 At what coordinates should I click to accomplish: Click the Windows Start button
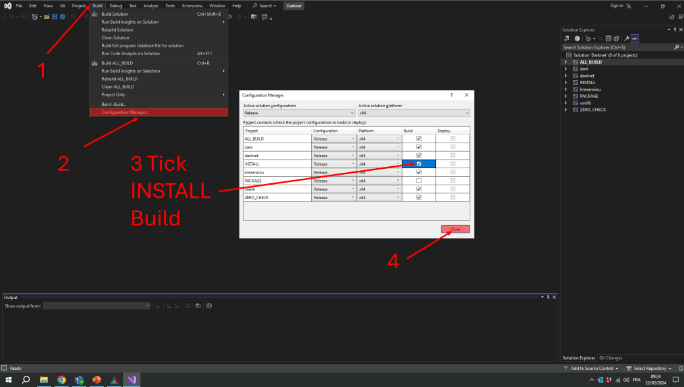pyautogui.click(x=9, y=380)
